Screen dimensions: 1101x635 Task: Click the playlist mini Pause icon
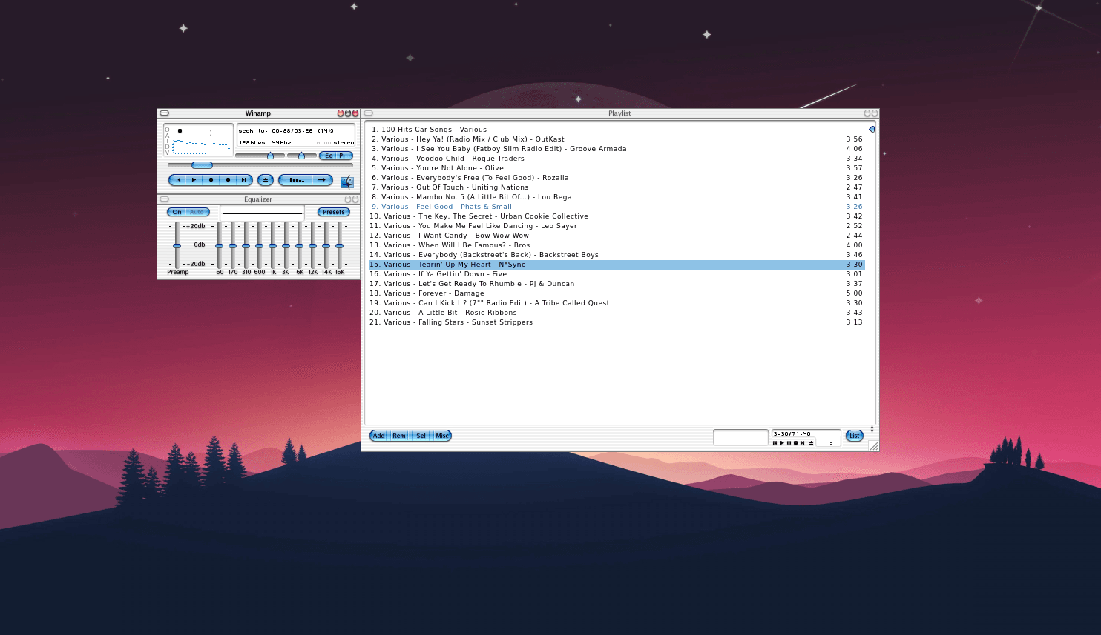789,443
